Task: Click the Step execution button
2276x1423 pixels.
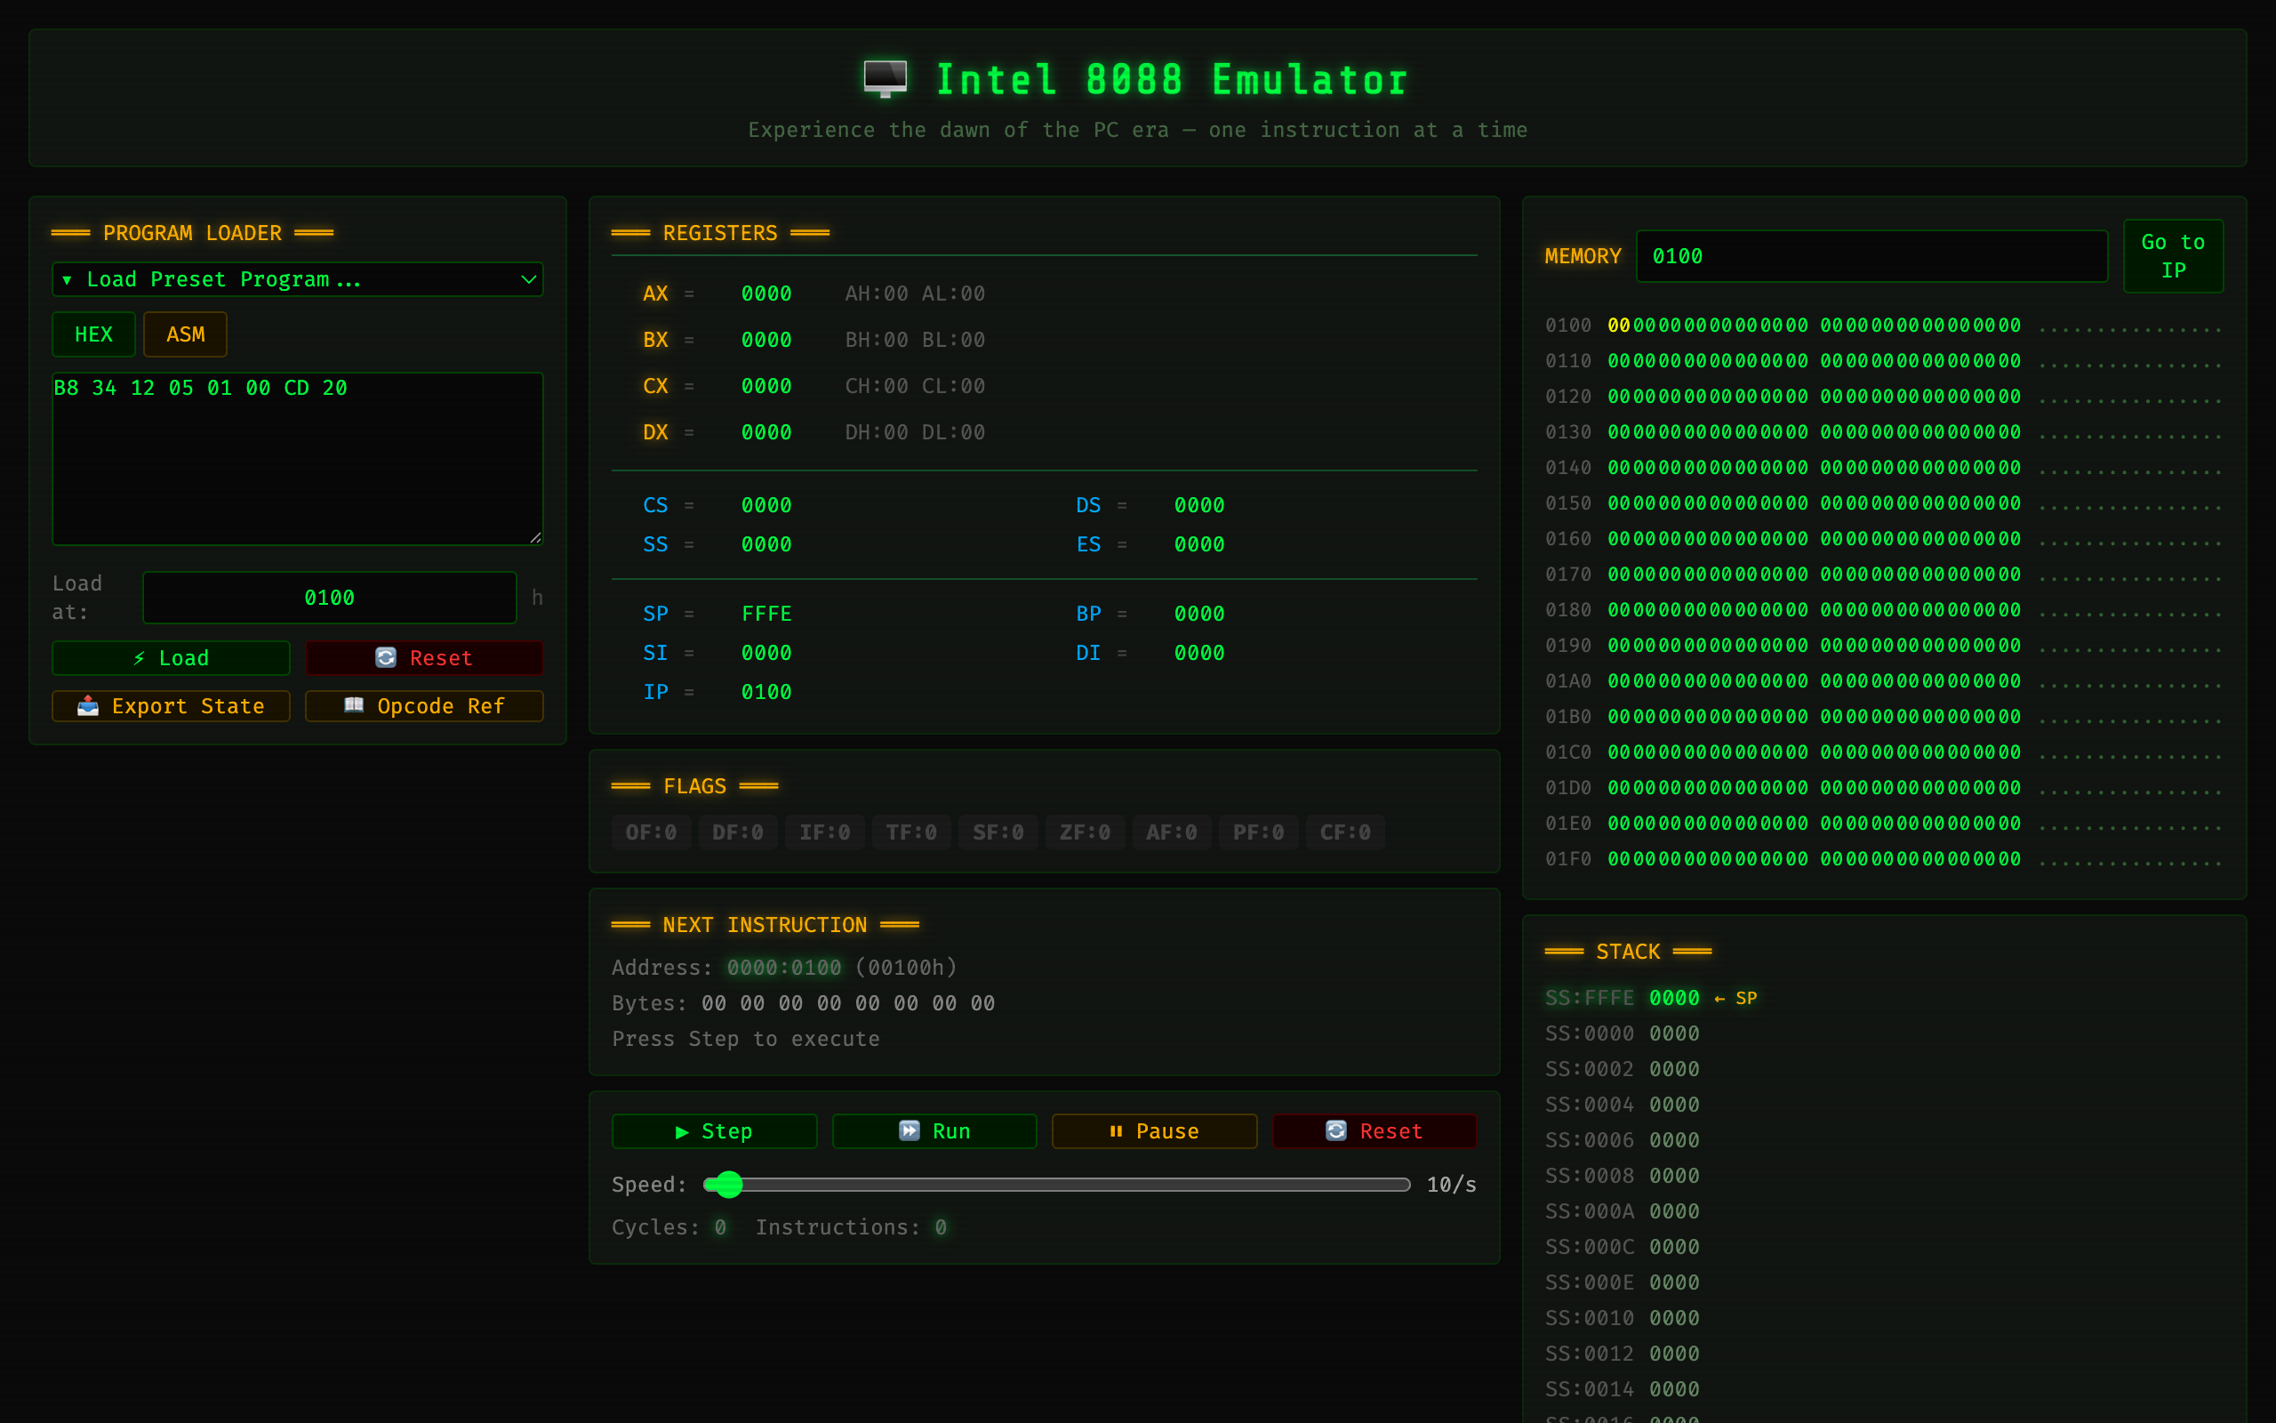Action: [714, 1131]
